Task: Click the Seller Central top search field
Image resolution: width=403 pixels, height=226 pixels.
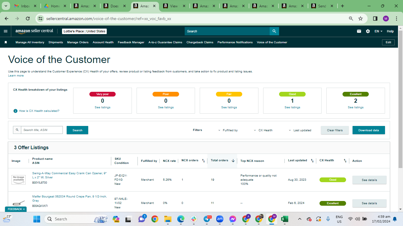Action: tap(227, 31)
